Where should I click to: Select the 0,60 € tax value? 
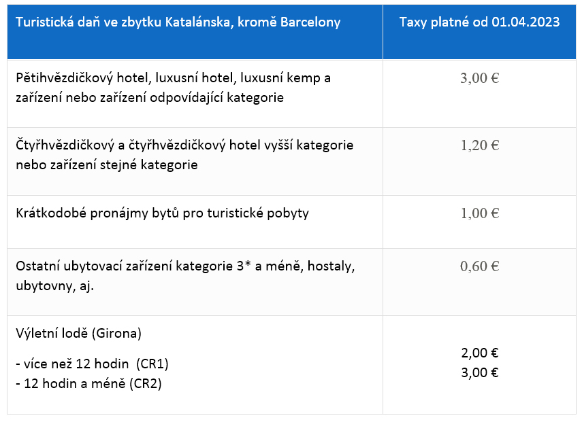pyautogui.click(x=480, y=266)
